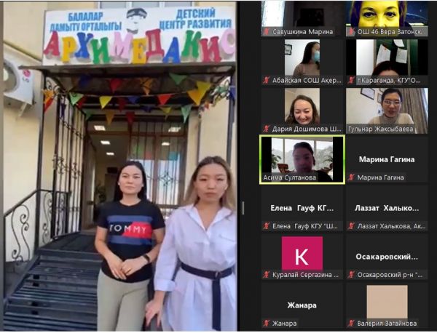The width and height of the screenshot is (437, 333).
Task: Select the muted mic icon for Лаззат Халыкова
Action: pyautogui.click(x=351, y=226)
